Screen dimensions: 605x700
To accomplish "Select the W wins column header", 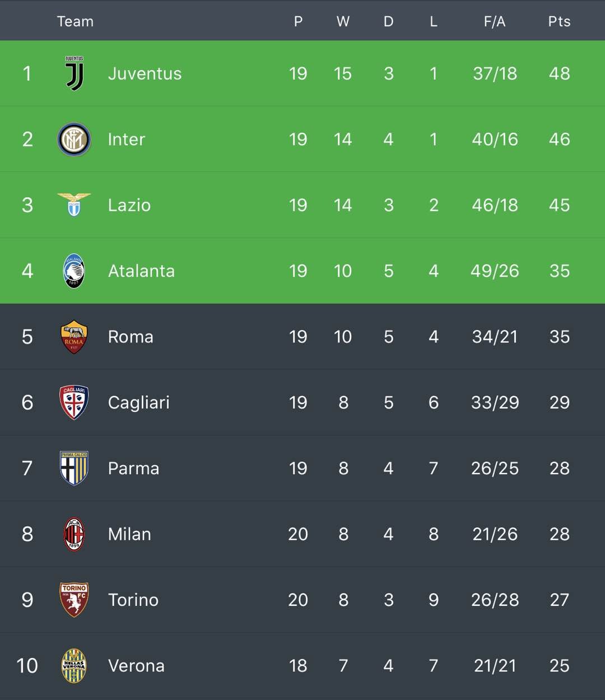I will (x=343, y=21).
